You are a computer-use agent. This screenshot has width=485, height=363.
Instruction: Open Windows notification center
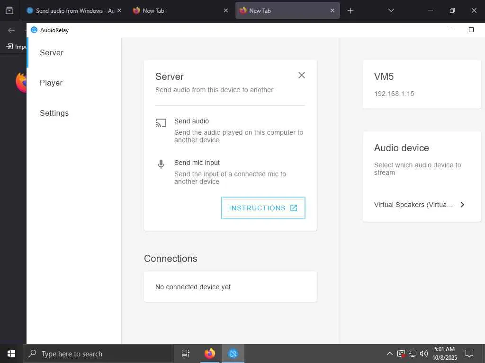[x=469, y=354]
